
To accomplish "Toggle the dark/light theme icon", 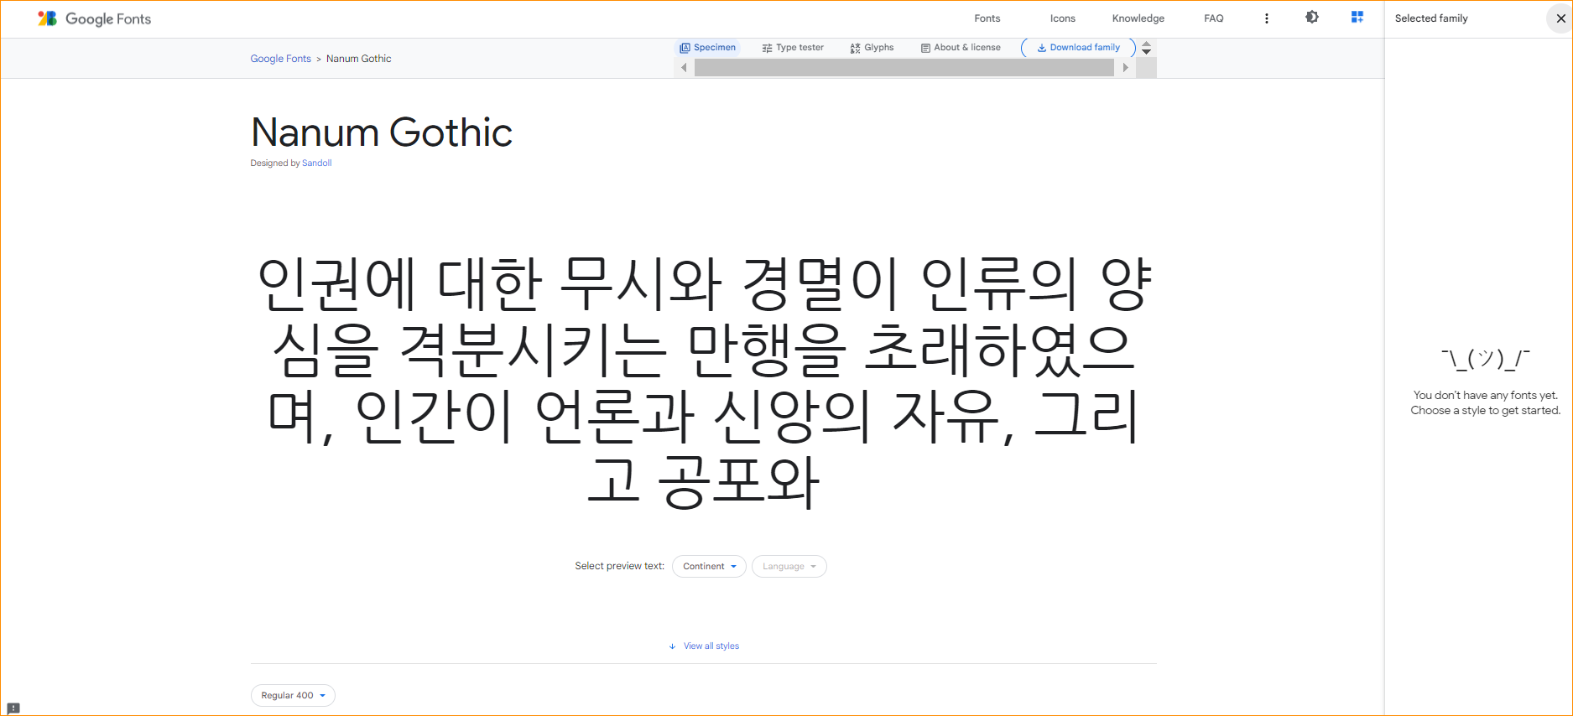I will pyautogui.click(x=1312, y=18).
